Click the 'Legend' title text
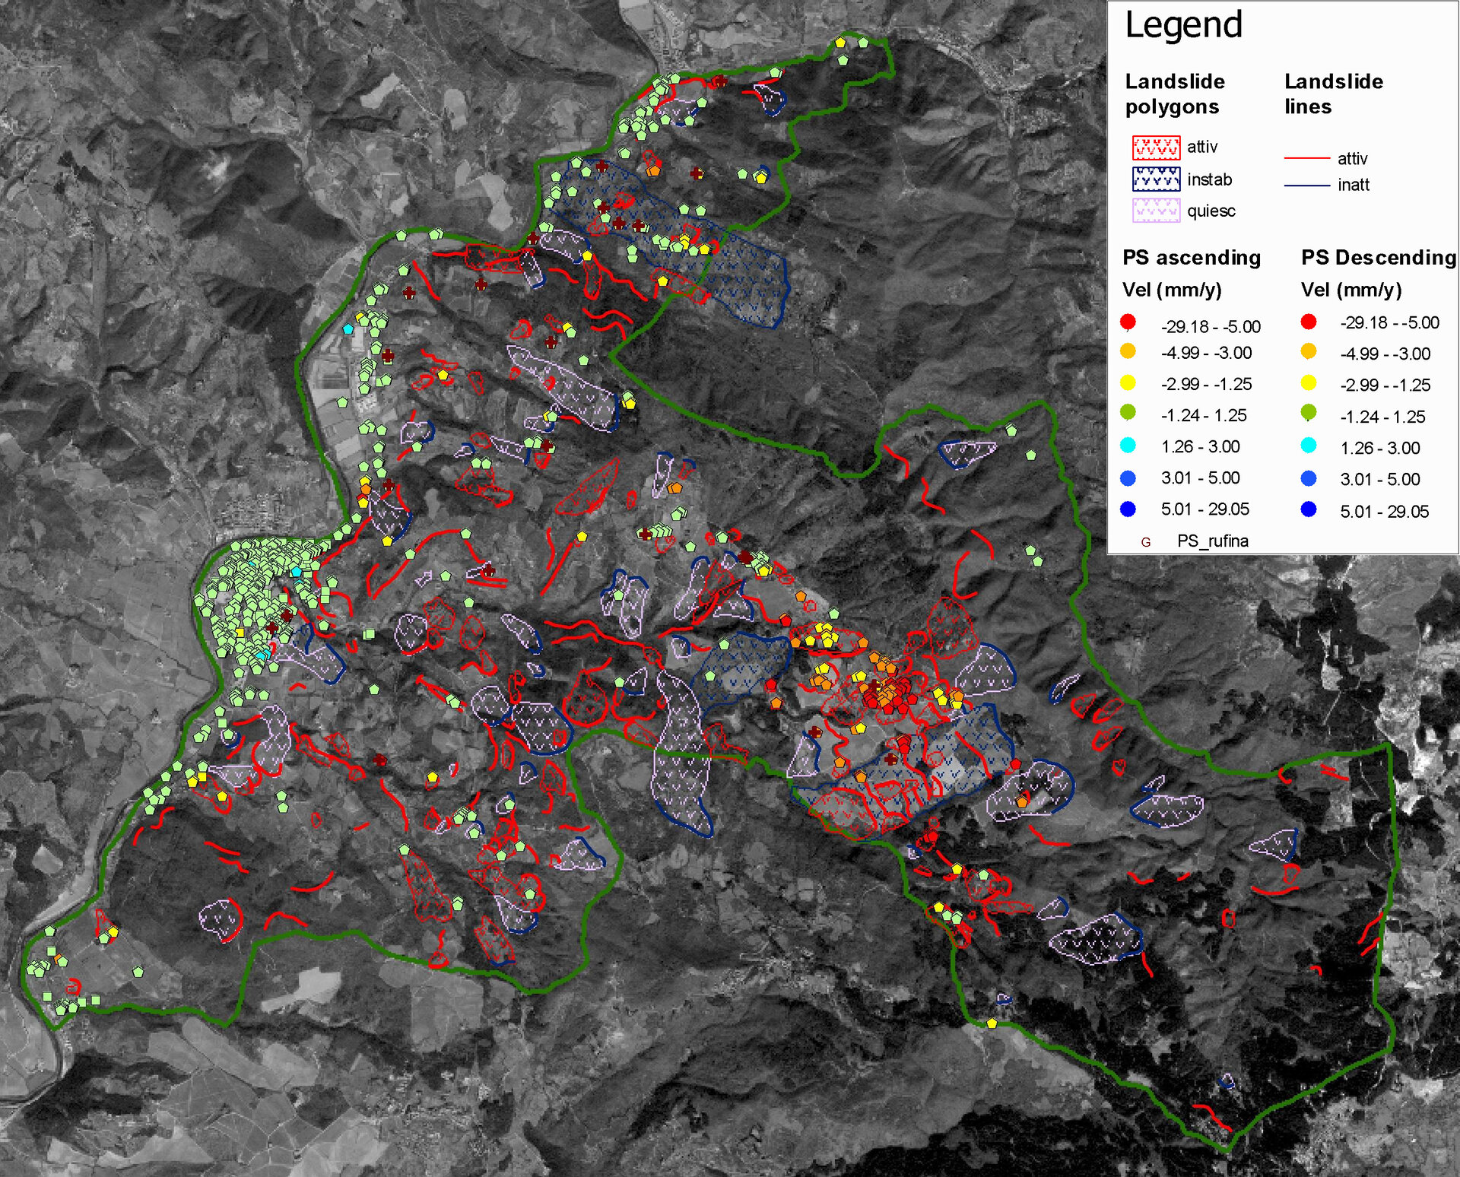This screenshot has width=1460, height=1177. (1183, 26)
